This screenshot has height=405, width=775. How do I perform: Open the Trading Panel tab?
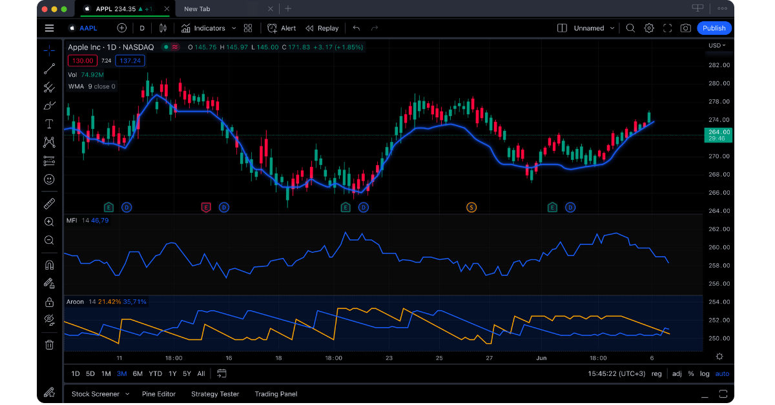[x=276, y=394]
